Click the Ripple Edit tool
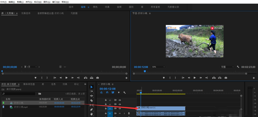The image size is (258, 117). pyautogui.click(x=92, y=96)
